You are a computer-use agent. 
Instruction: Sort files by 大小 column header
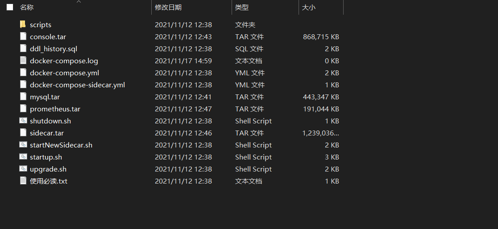point(309,8)
